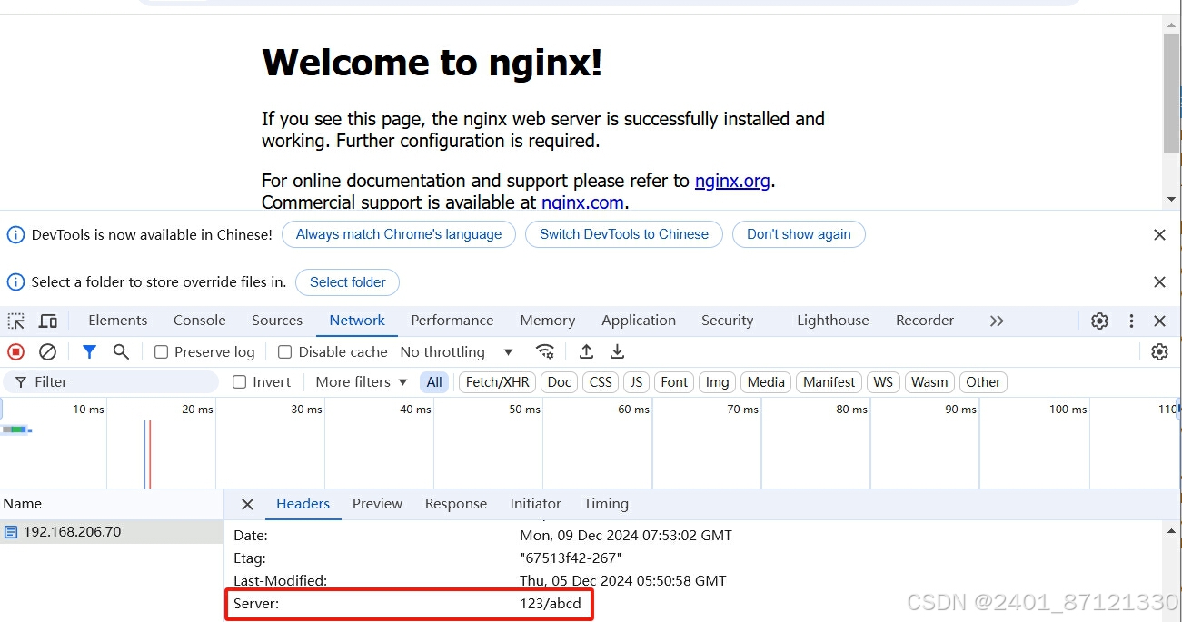This screenshot has width=1182, height=622.
Task: Open the Lighthouse tab
Action: [x=832, y=321]
